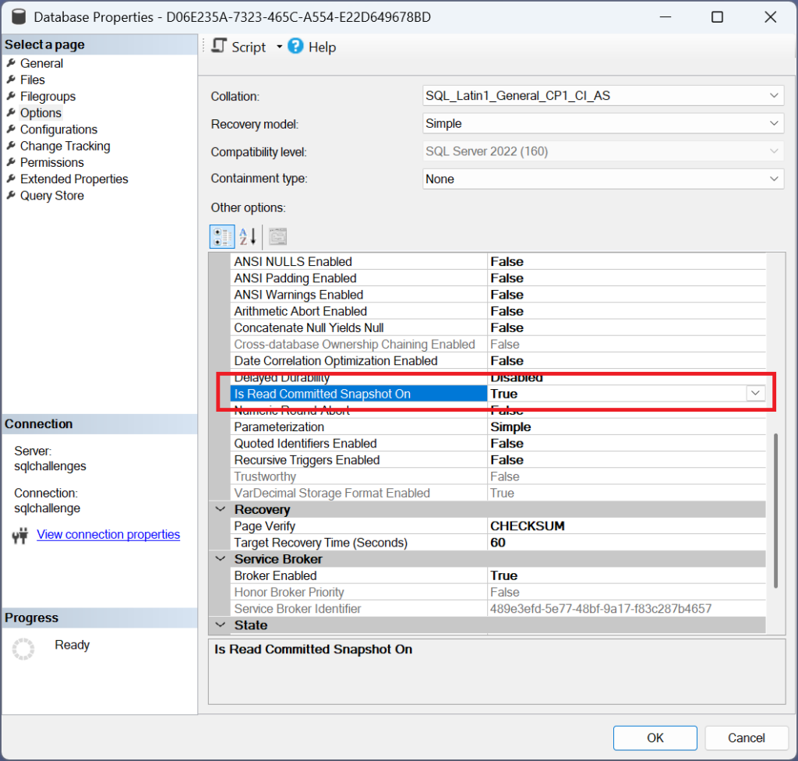Open the Query Store page

pos(51,196)
